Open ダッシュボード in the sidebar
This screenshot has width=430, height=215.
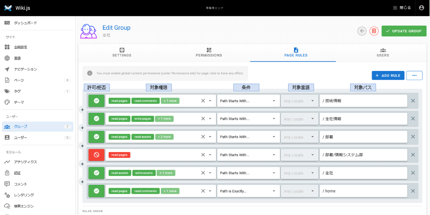[x=26, y=23]
